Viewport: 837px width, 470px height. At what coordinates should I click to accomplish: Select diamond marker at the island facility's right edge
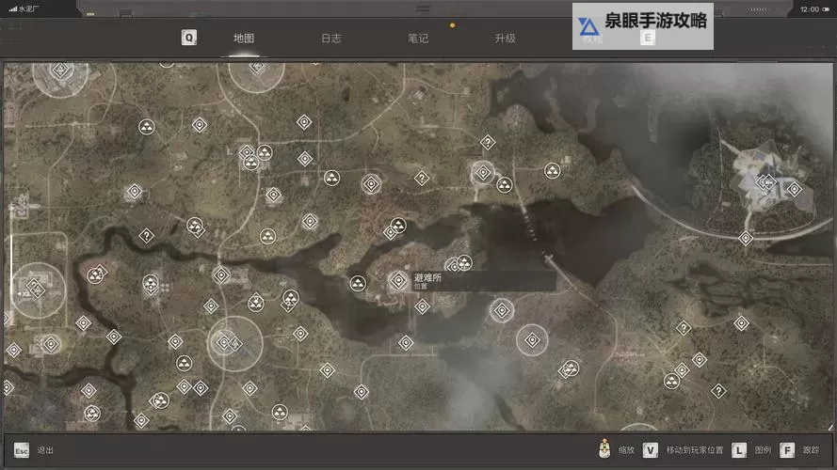[x=795, y=189]
